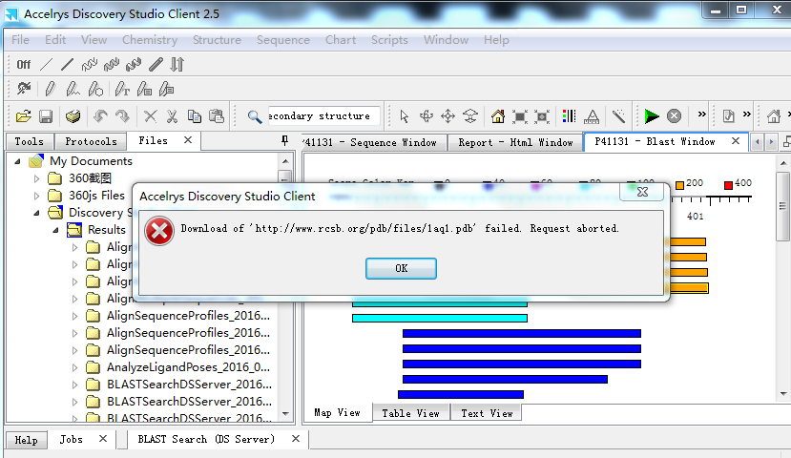Click the magnifier search icon

255,117
